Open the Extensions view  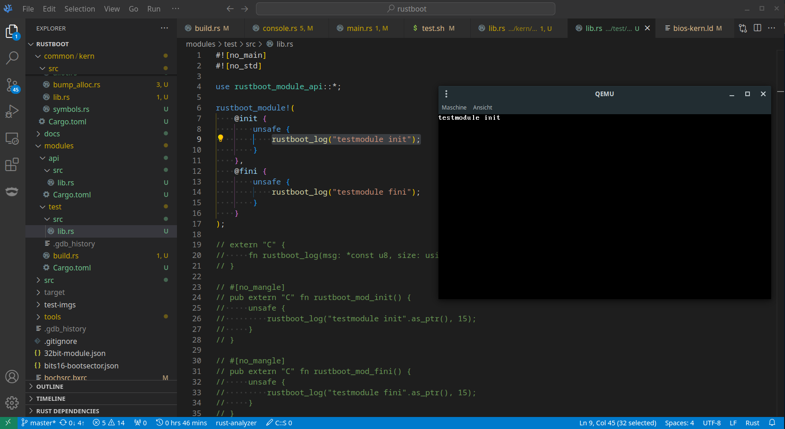tap(12, 165)
